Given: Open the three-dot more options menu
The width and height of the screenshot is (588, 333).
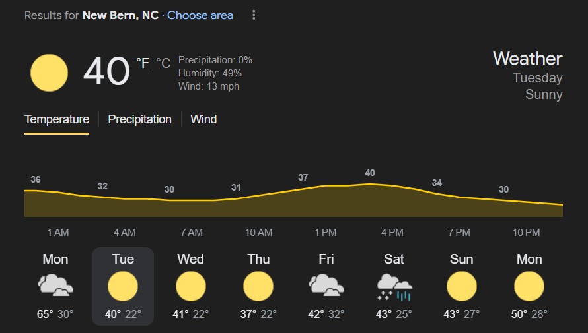Looking at the screenshot, I should (x=254, y=15).
